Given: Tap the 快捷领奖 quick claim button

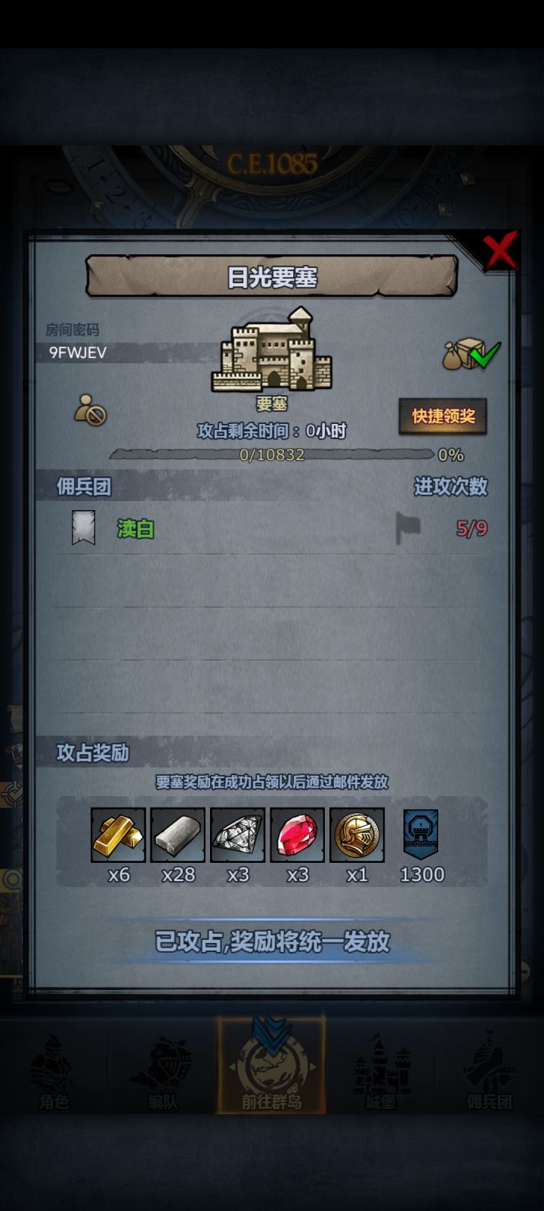Looking at the screenshot, I should click(443, 416).
